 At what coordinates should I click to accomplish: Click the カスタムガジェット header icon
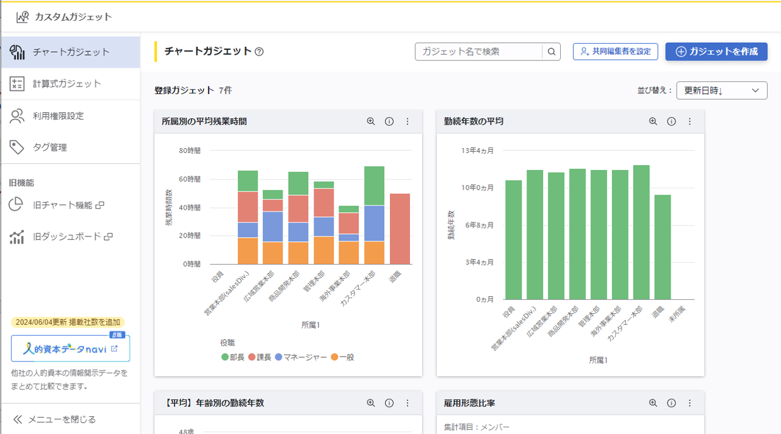tap(23, 17)
